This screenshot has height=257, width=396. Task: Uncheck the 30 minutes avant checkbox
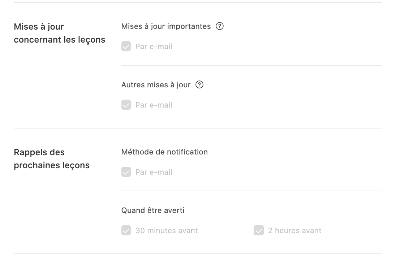pos(126,231)
